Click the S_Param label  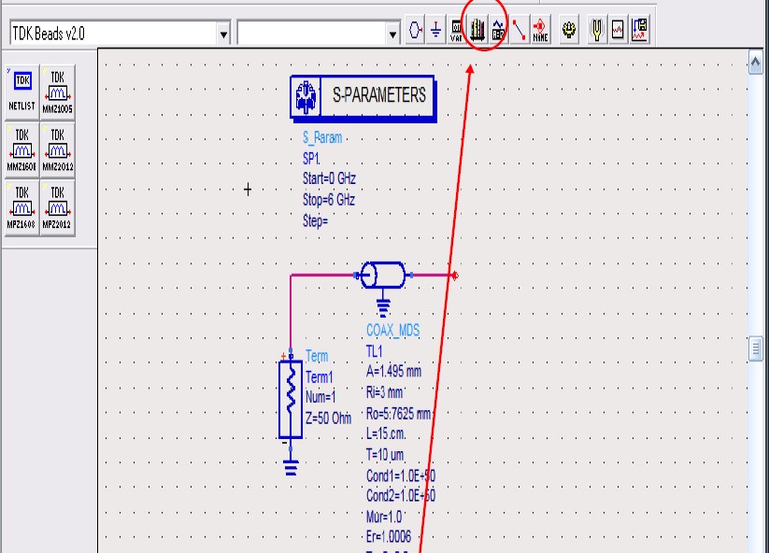coord(322,137)
